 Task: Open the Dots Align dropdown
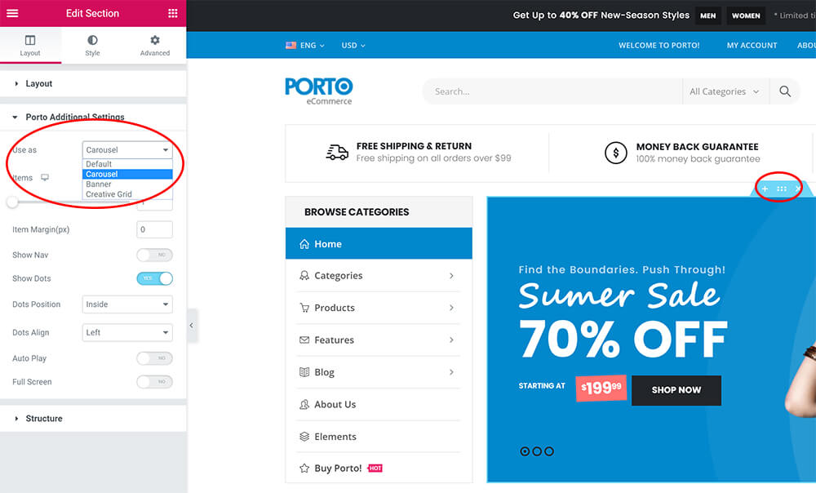(x=127, y=332)
